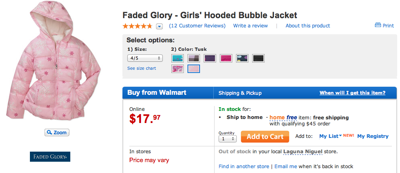Select the solid purple color swatch
The image size is (400, 173).
coord(210,58)
